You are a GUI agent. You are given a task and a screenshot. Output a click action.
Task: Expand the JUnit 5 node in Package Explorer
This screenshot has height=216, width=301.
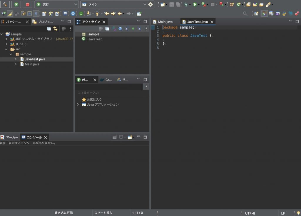pos(6,44)
